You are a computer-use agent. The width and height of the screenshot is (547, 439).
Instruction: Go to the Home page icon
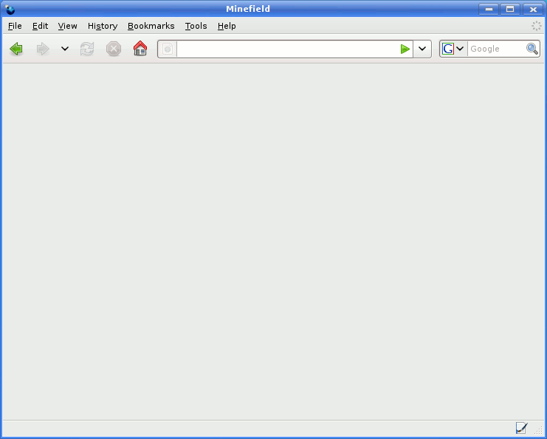140,49
